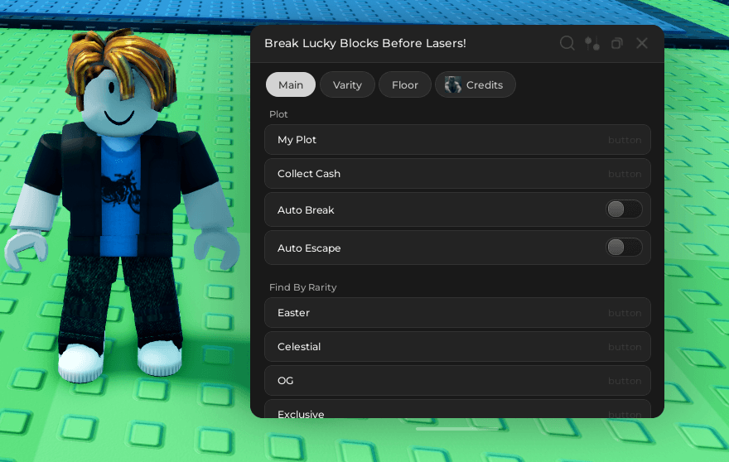Image resolution: width=729 pixels, height=462 pixels.
Task: Click the My Plot button
Action: (457, 139)
